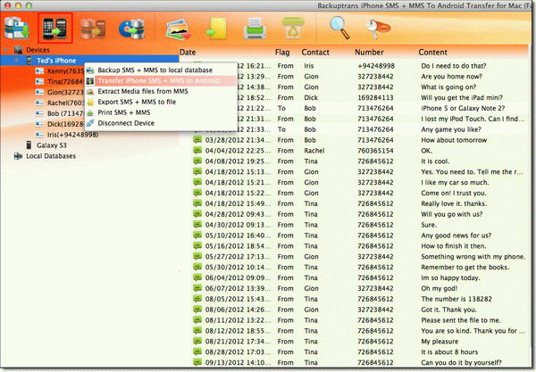Click message icon for 03/28/2012 21:34 row
Image resolution: width=536 pixels, height=372 pixels.
tap(197, 139)
